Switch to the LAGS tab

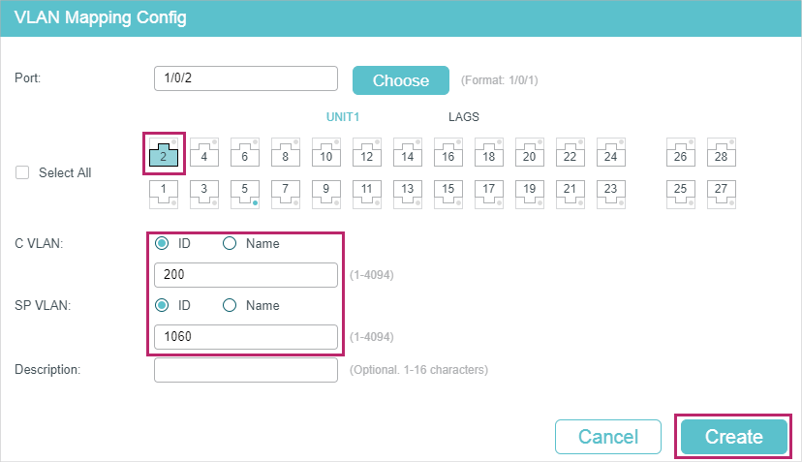click(464, 116)
